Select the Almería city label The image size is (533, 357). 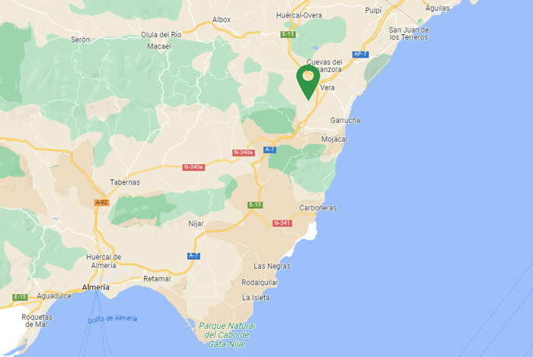(x=96, y=287)
